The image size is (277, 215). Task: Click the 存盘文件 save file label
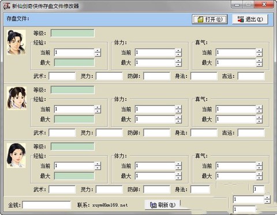point(18,18)
